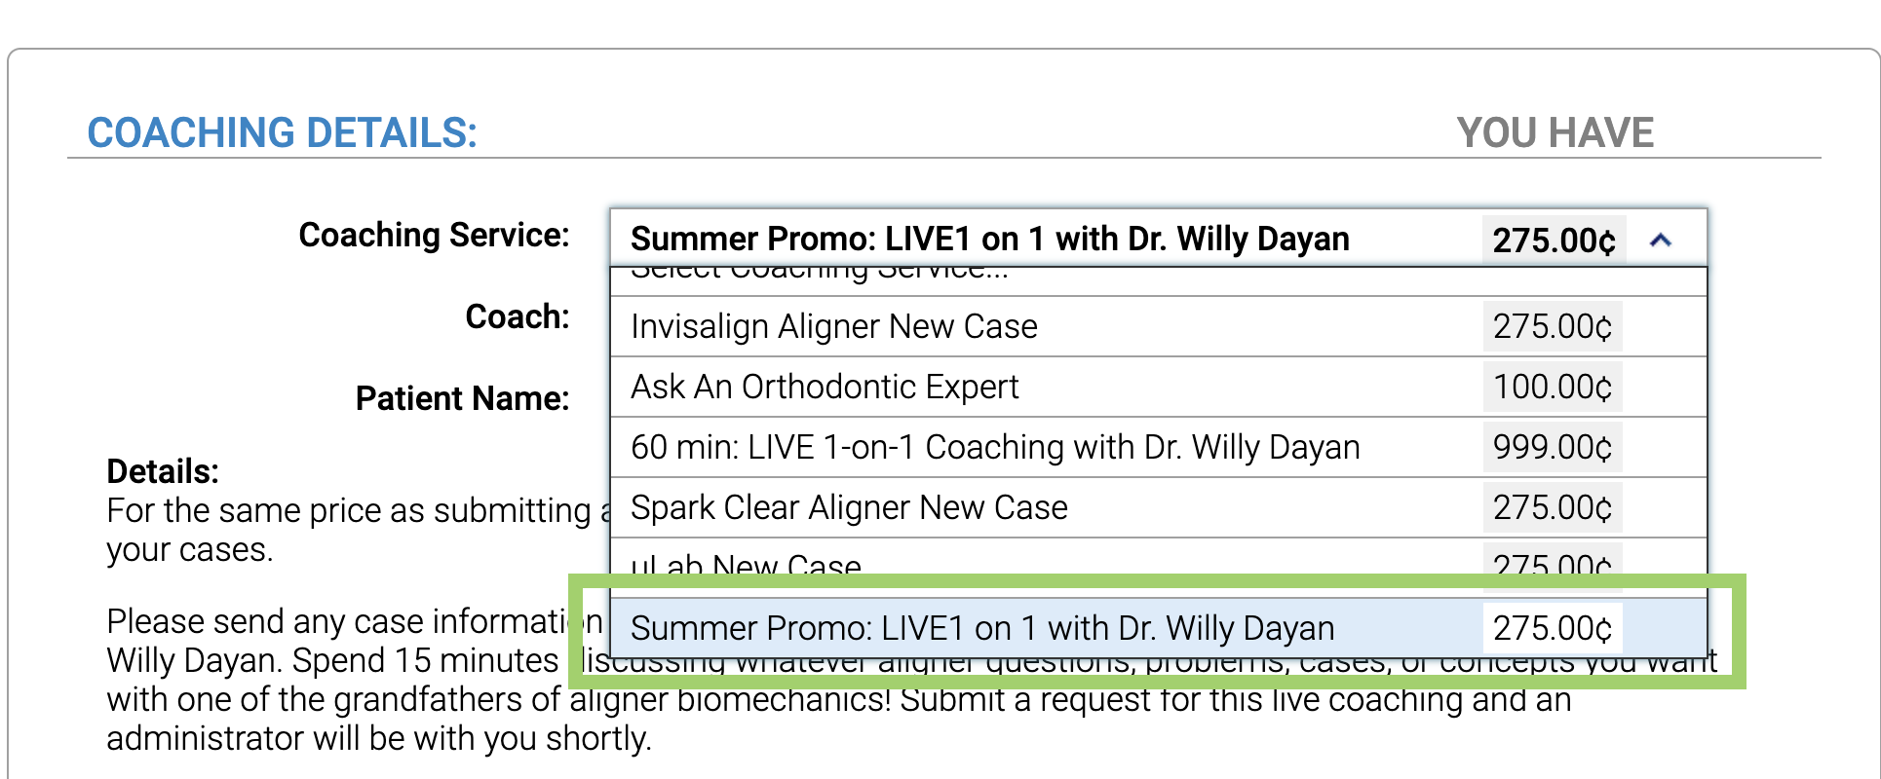Click the 999.00¢ price badge
1881x779 pixels.
pos(1552,448)
